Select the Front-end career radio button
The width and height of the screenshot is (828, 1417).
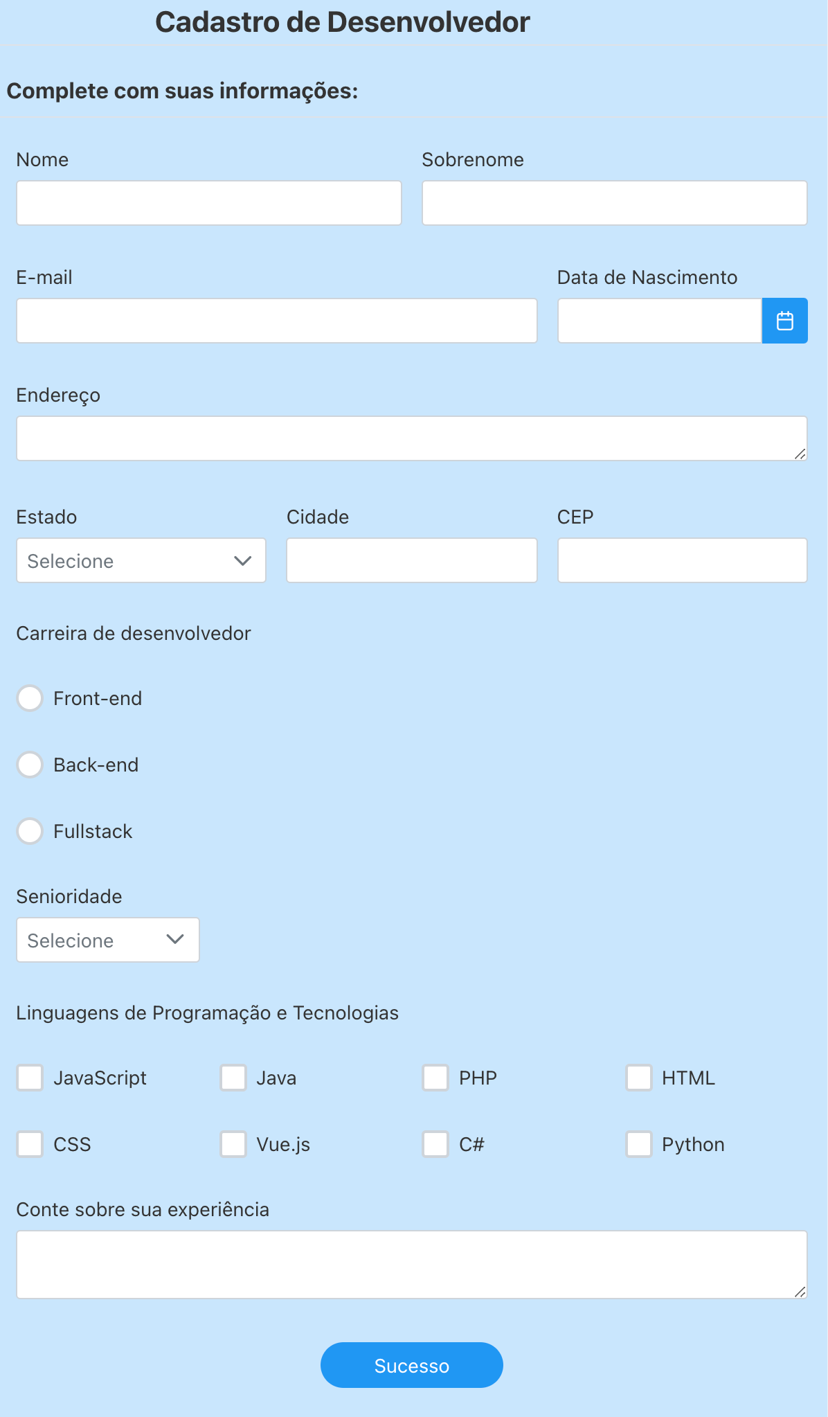[x=30, y=698]
